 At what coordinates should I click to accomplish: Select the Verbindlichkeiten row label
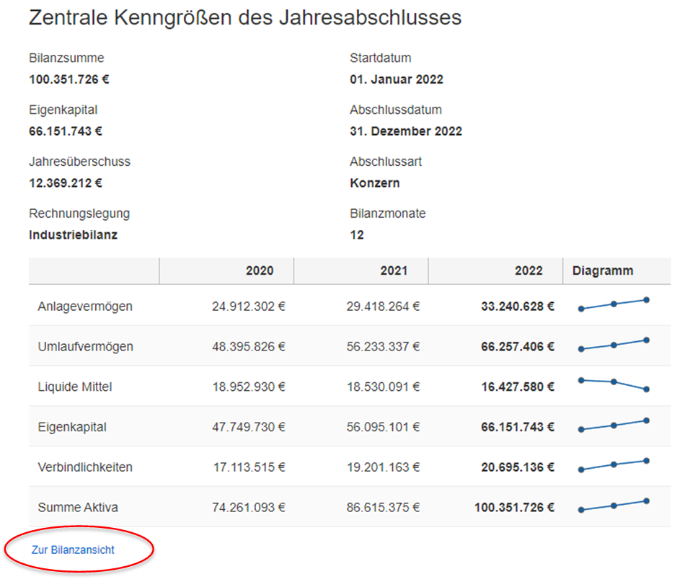85,467
